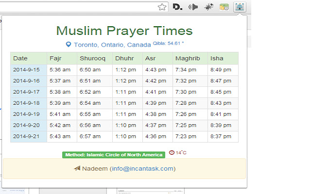Screen dimensions: 311x194
Task: Select the Maghrib column header
Action: 190,58
